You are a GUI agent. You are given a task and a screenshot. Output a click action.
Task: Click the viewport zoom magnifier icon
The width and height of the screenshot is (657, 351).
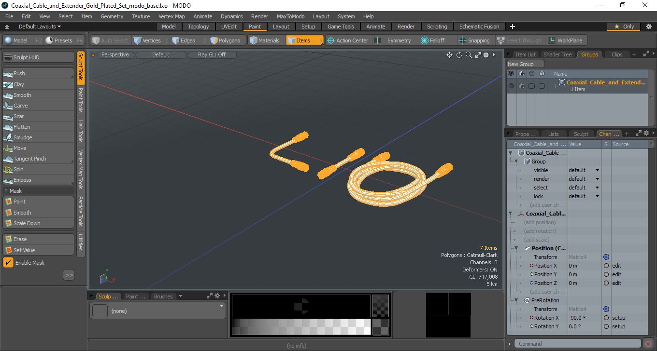pos(469,55)
